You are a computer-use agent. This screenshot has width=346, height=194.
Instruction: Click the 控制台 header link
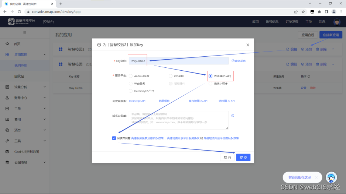tap(48, 22)
